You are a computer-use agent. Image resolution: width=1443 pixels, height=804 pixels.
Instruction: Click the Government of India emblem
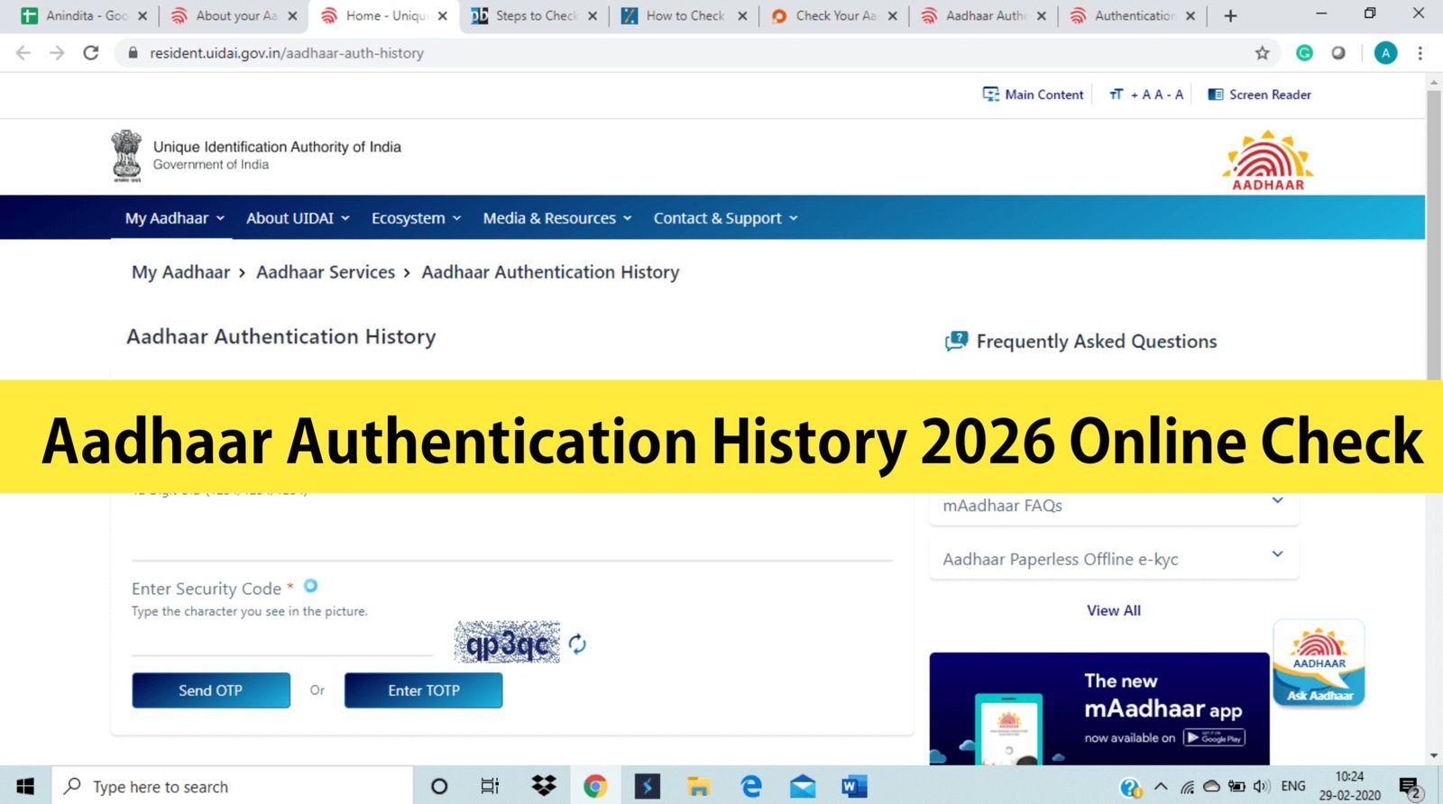126,156
